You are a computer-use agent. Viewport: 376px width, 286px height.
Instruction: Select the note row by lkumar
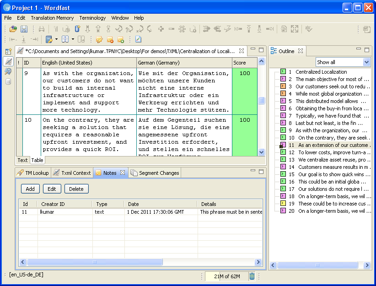[140, 212]
